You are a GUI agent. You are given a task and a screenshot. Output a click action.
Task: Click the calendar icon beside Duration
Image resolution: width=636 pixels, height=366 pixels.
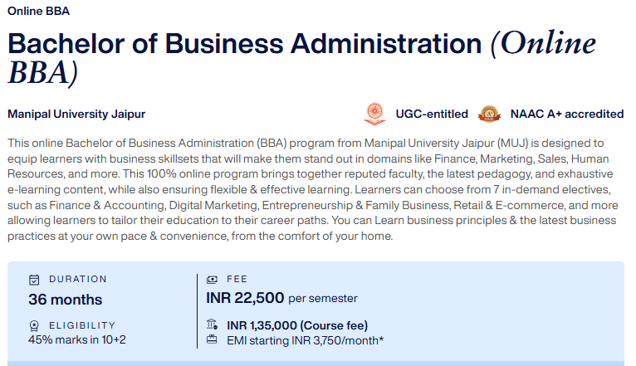pos(34,280)
